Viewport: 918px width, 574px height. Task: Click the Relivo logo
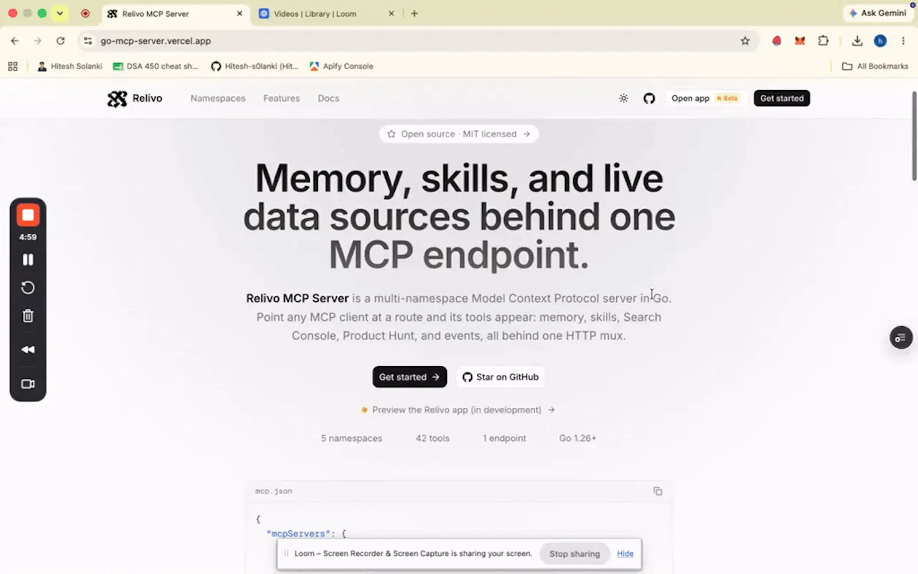coord(135,99)
